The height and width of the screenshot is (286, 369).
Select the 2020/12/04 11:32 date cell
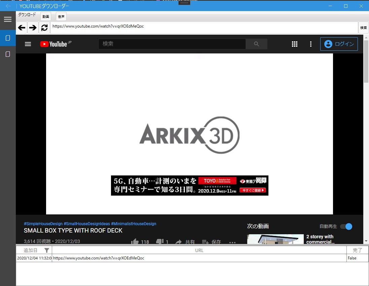tap(34, 258)
